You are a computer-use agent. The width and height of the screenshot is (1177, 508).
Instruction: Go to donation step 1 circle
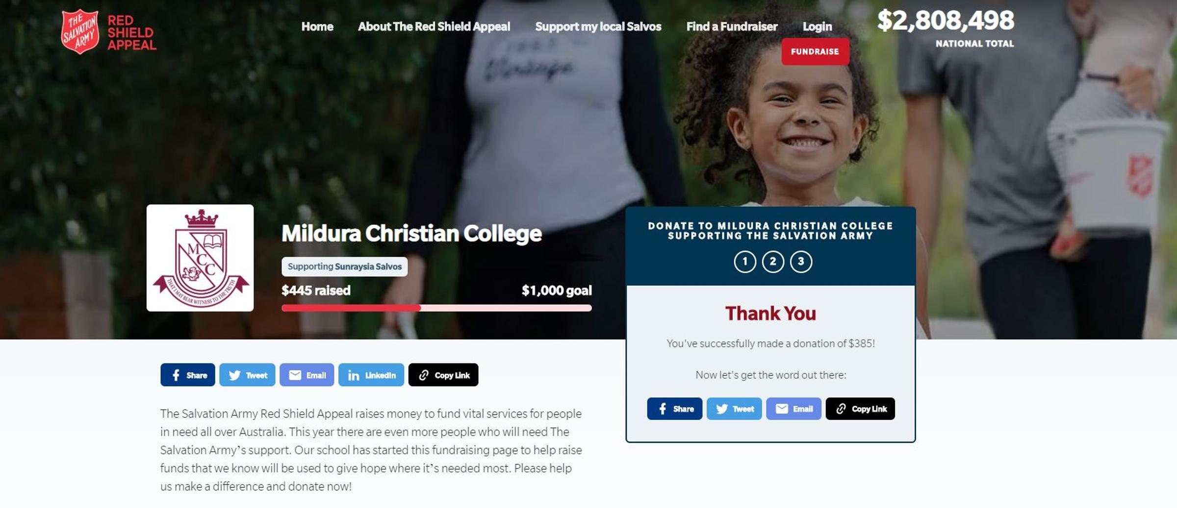click(745, 262)
